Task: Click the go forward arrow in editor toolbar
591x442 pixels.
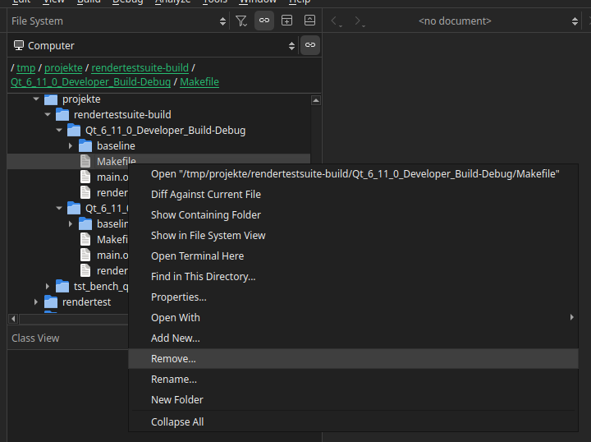Action: point(358,21)
